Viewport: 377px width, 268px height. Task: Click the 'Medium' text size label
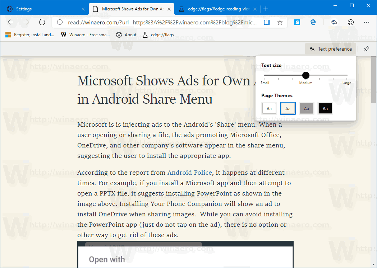(x=305, y=83)
